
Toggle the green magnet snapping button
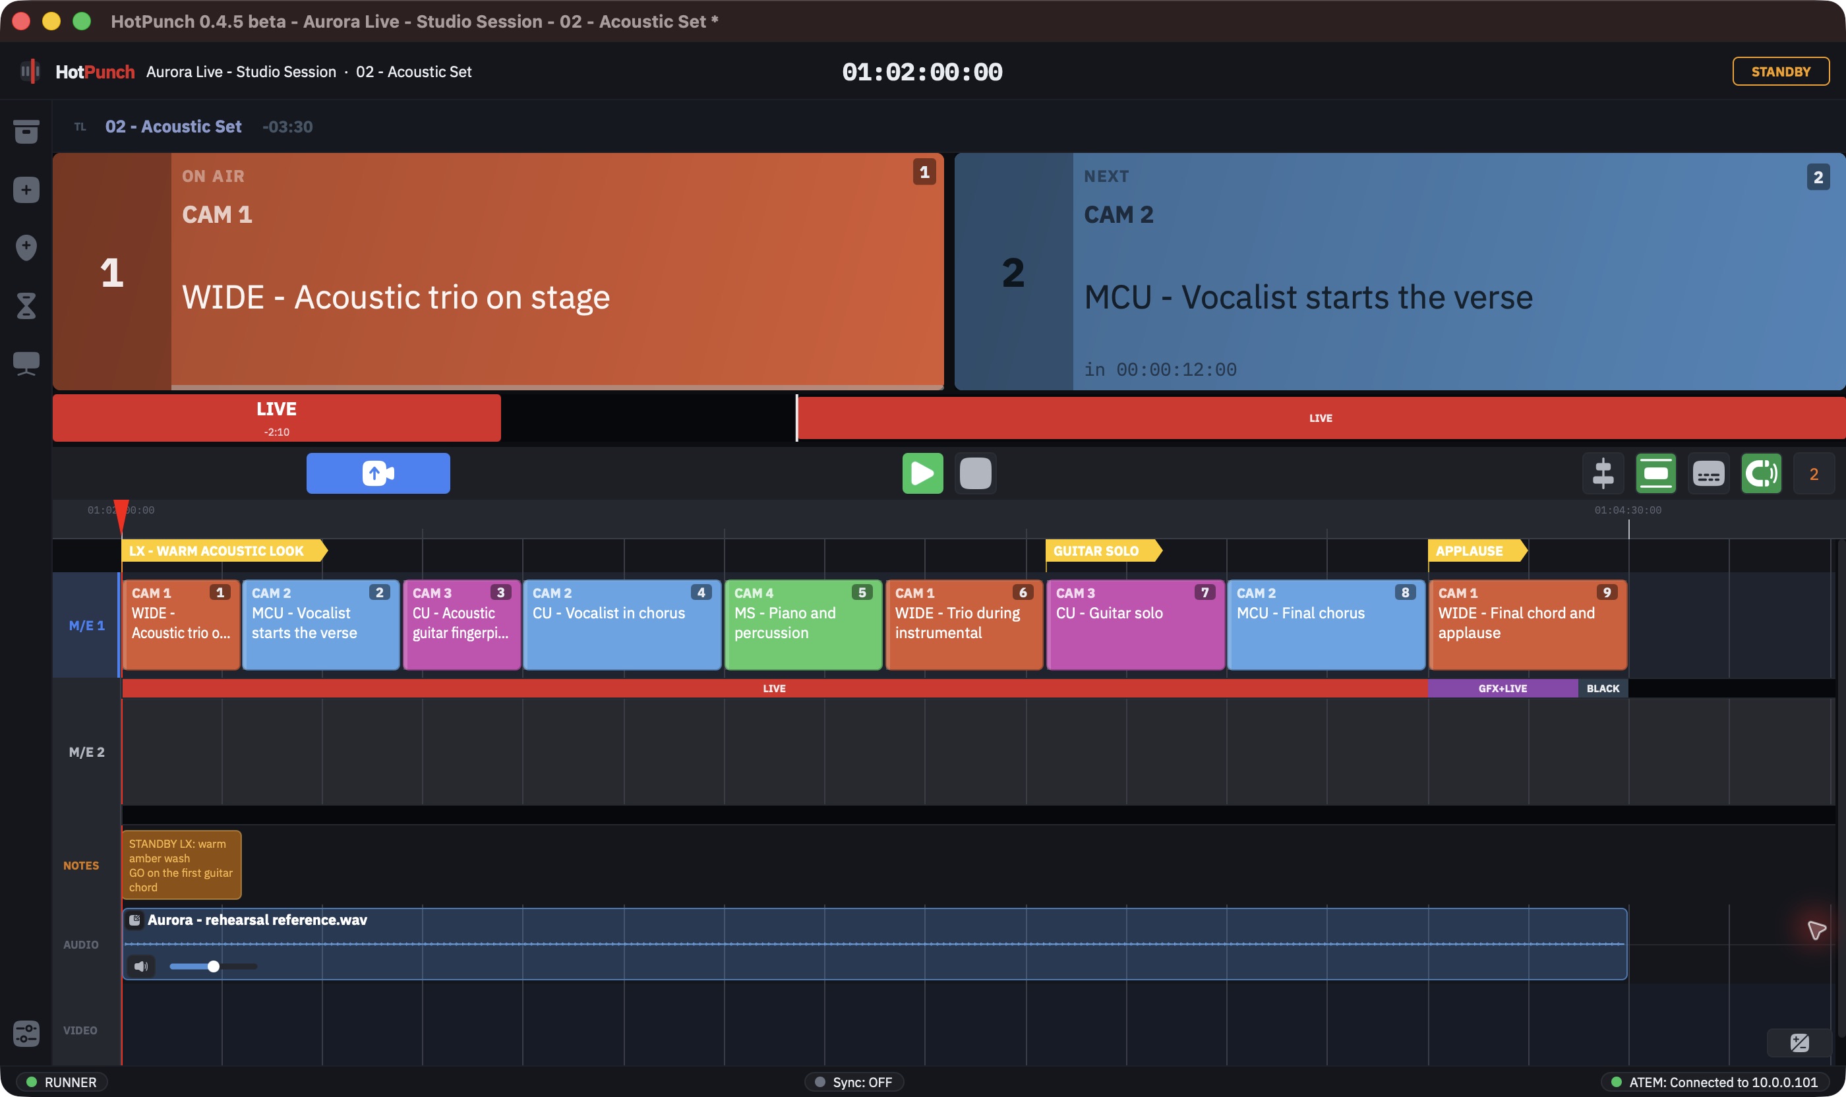[x=1761, y=474]
